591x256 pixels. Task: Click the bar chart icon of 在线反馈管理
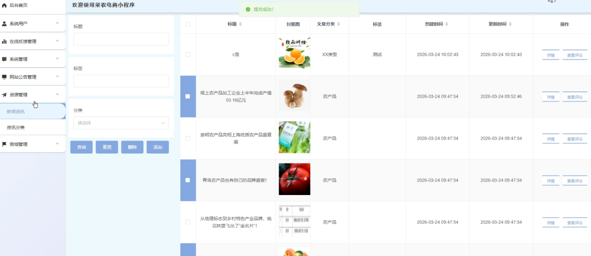tap(4, 41)
